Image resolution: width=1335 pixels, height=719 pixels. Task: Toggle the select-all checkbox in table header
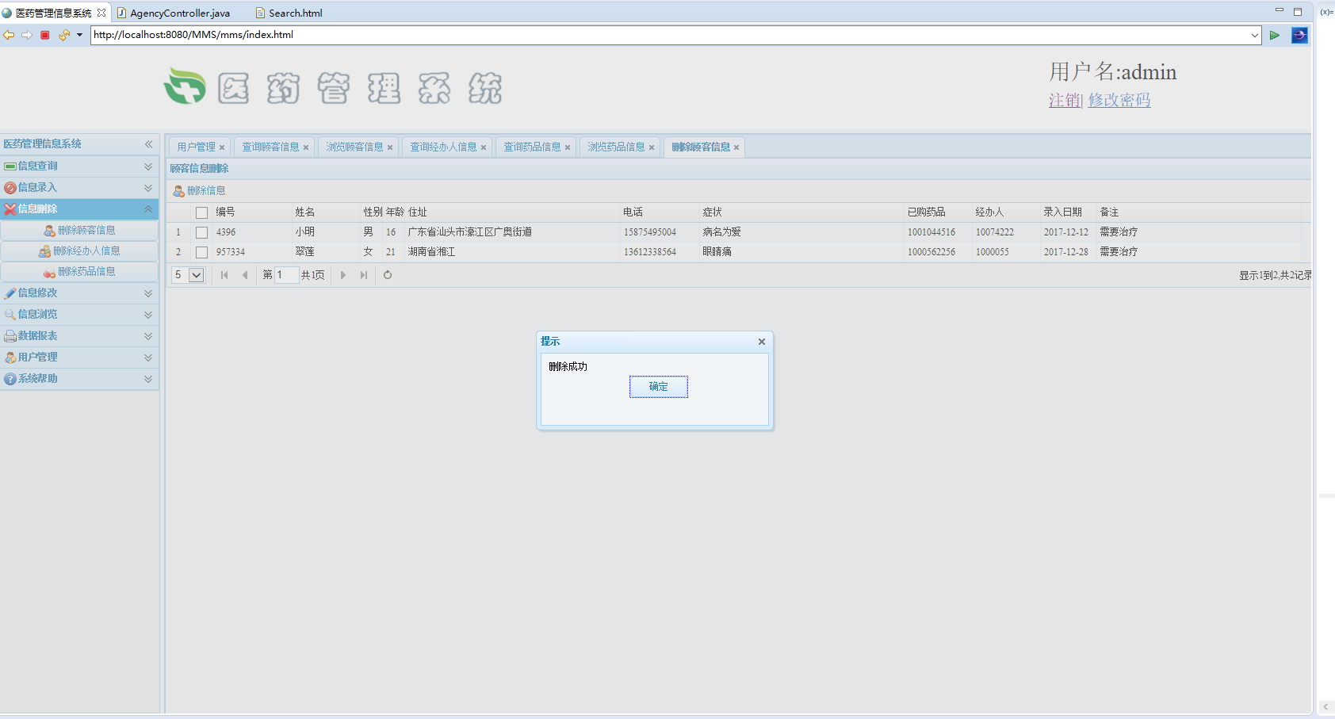(201, 212)
